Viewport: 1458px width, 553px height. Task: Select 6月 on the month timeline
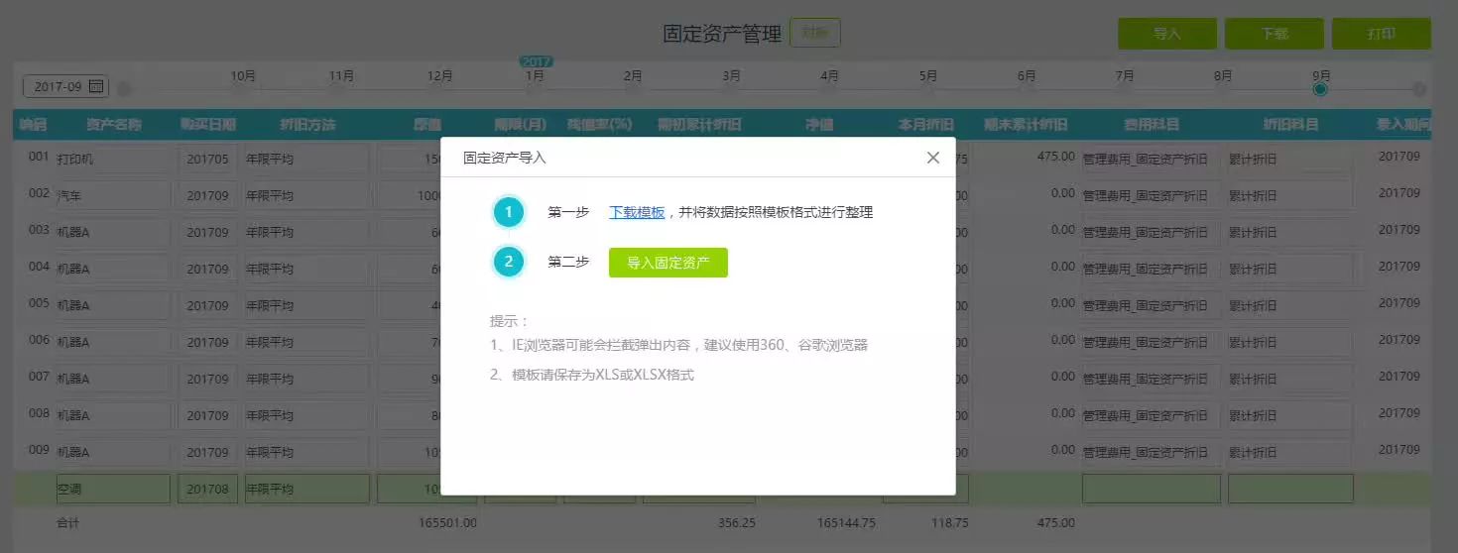[x=1027, y=76]
